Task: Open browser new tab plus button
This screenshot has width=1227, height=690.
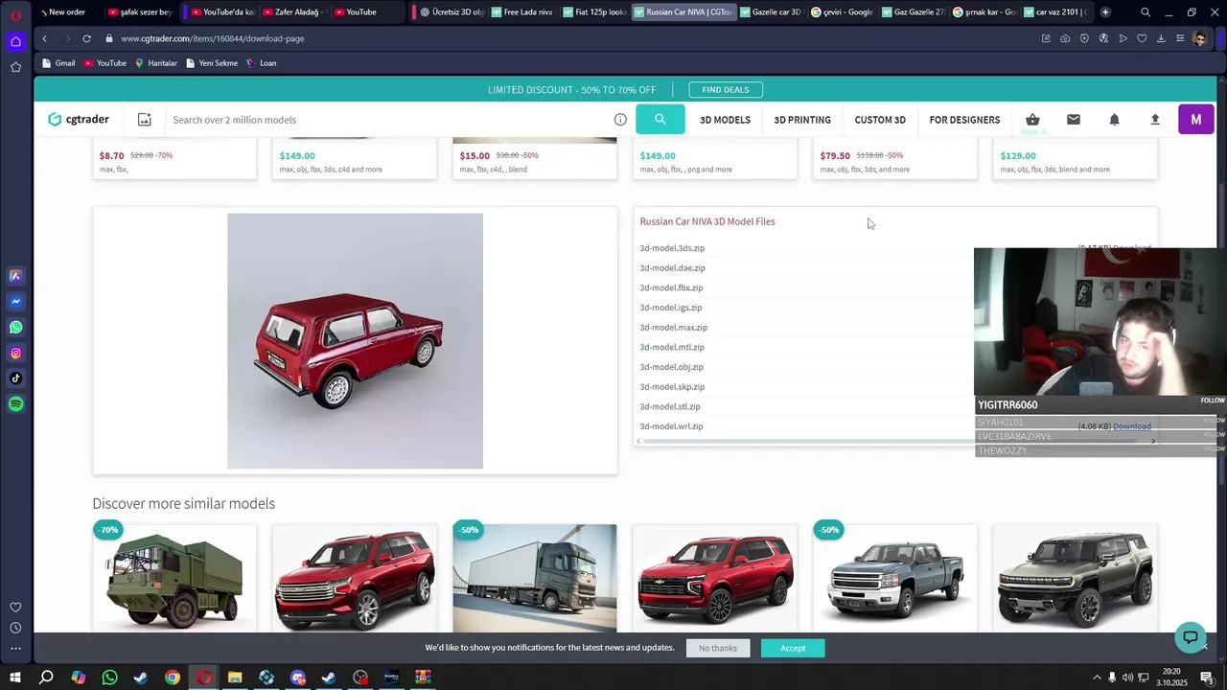Action: point(1105,12)
